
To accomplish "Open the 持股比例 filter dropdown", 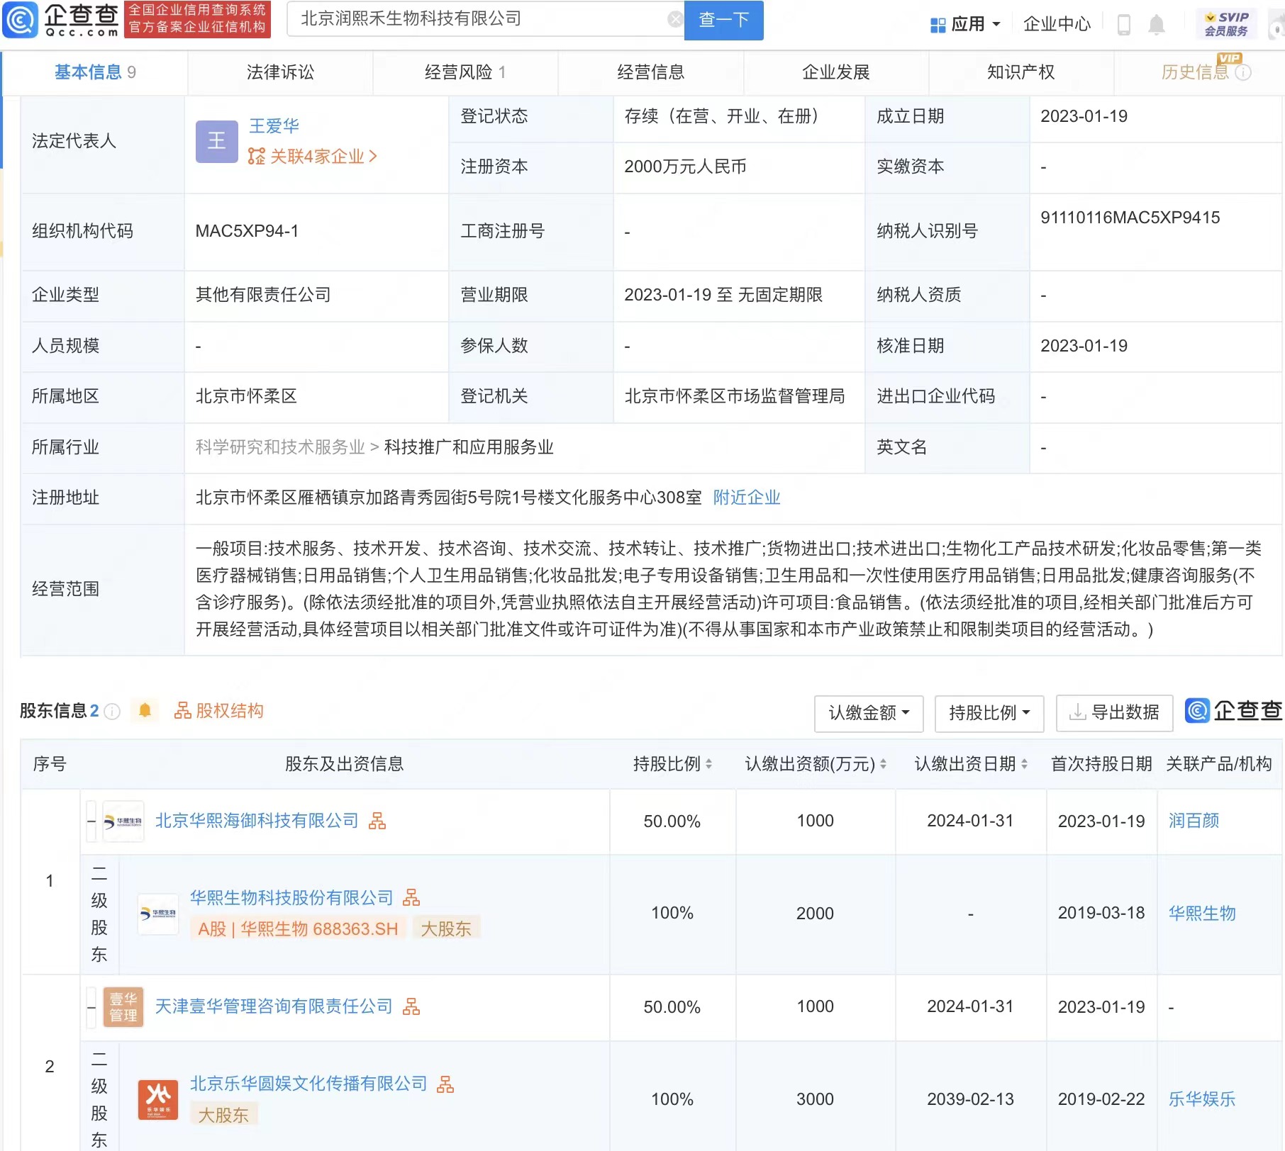I will (989, 714).
